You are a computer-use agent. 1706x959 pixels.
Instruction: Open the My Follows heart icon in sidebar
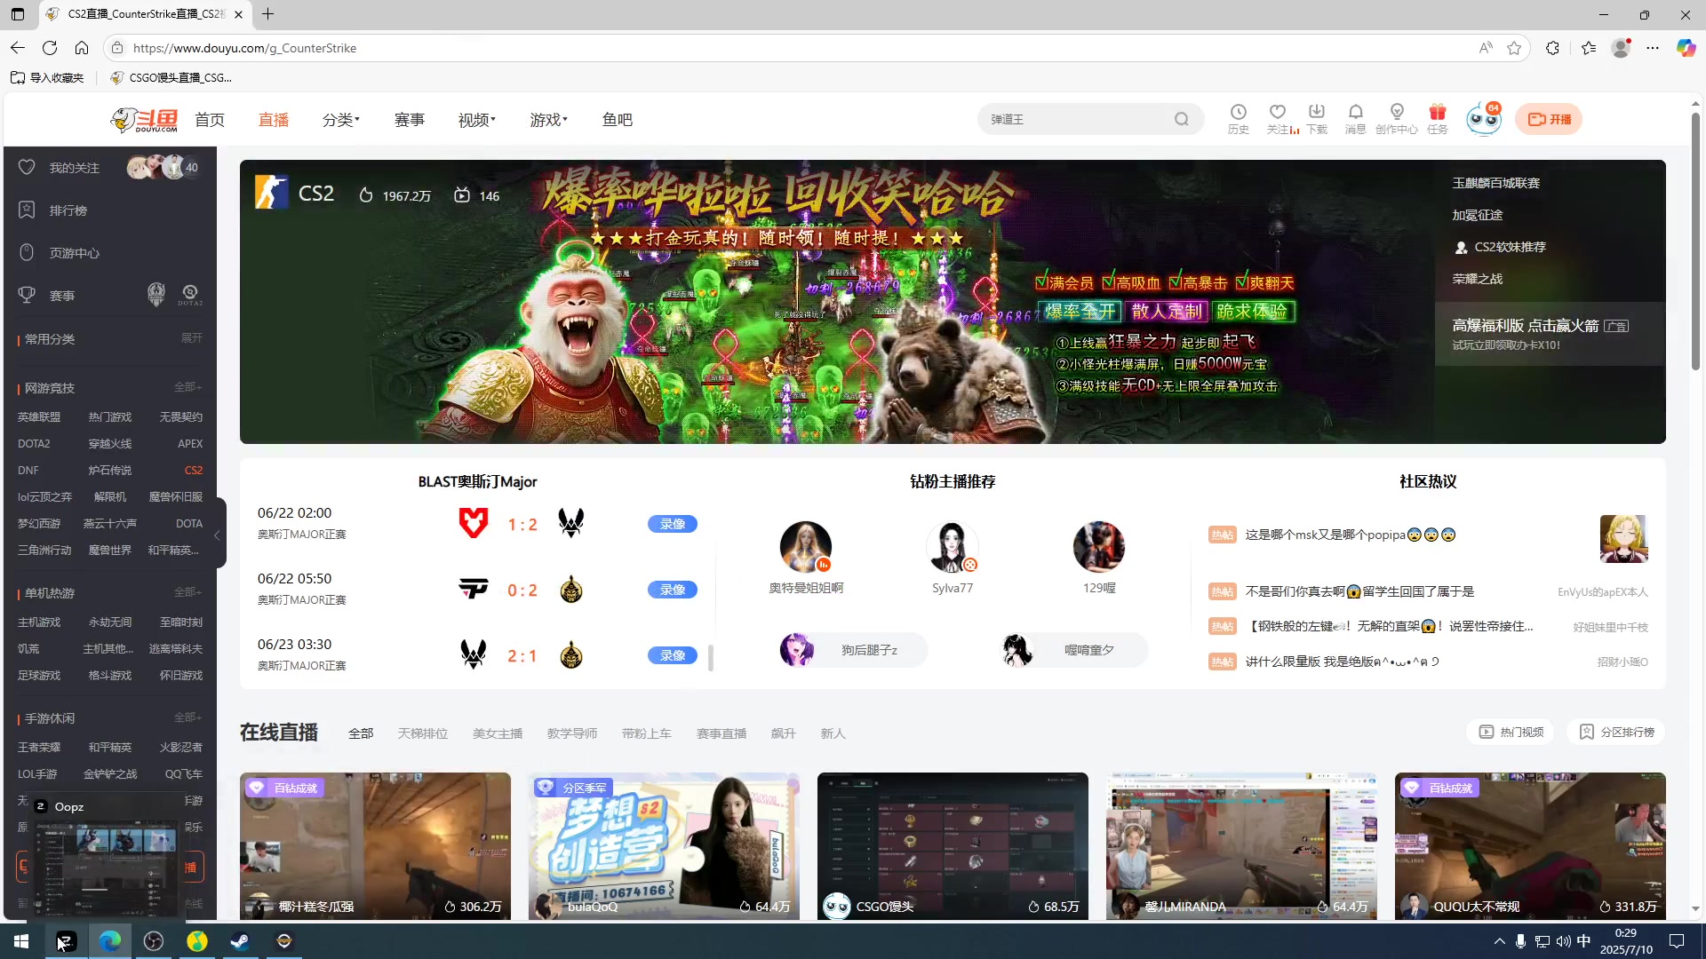[27, 167]
